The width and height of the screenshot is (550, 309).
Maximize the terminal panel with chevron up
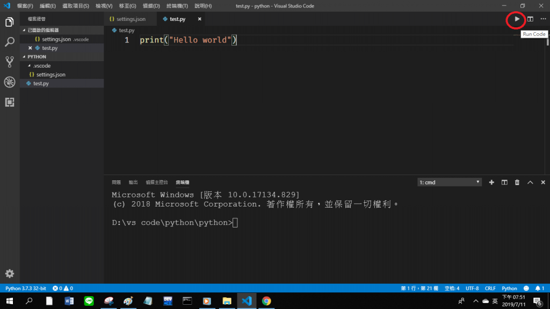(530, 182)
